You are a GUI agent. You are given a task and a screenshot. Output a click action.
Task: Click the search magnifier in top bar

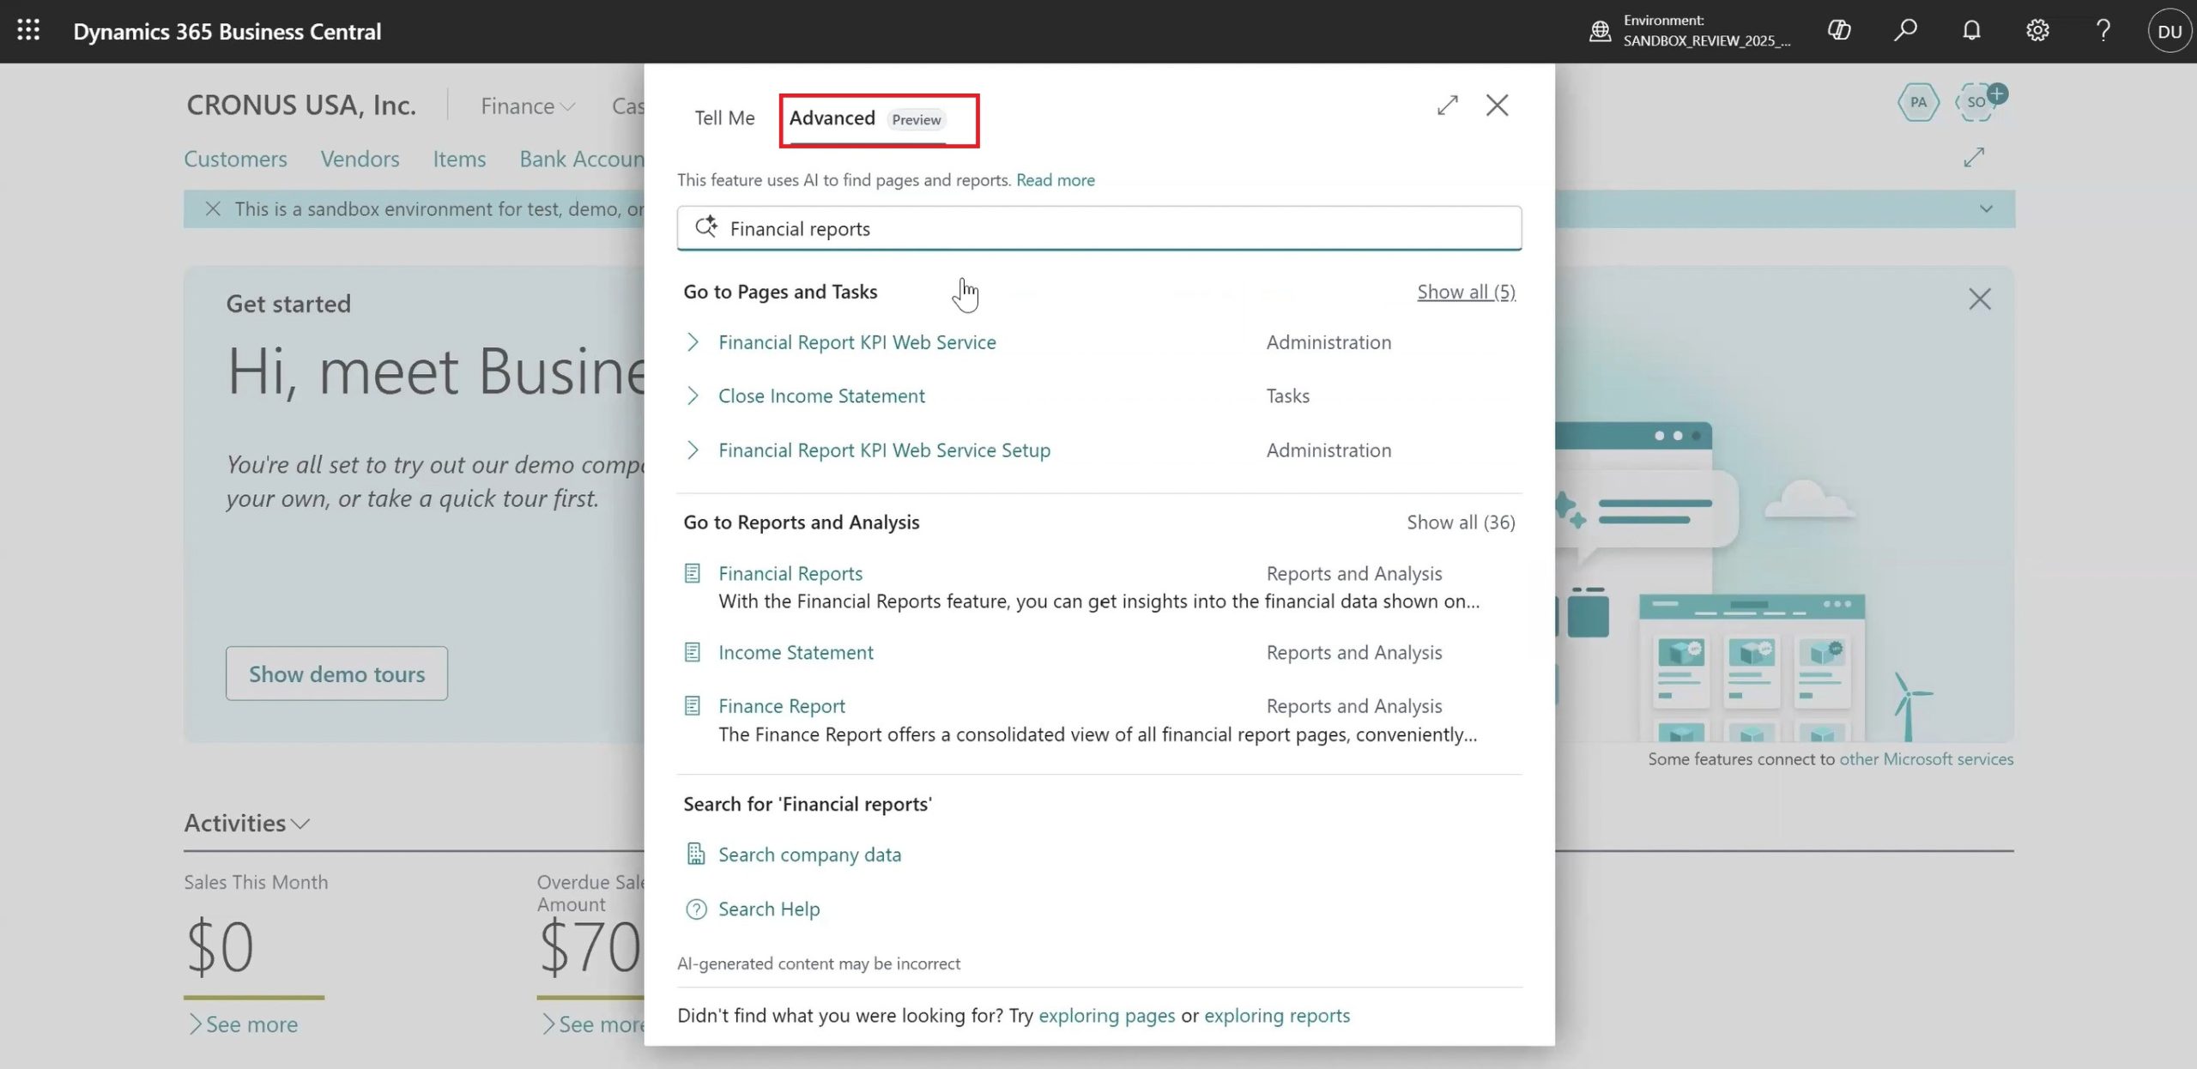tap(1905, 31)
